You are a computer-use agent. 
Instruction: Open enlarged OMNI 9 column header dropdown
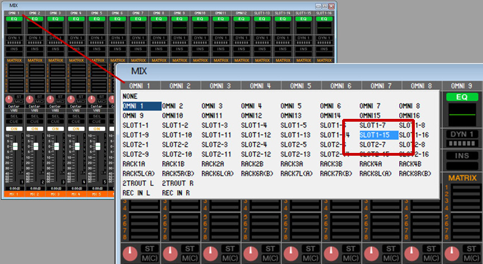pos(461,86)
